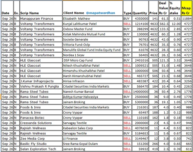The width and height of the screenshot is (193, 152).
Task: Click quantity 2401016 cell
Action: 140,60
